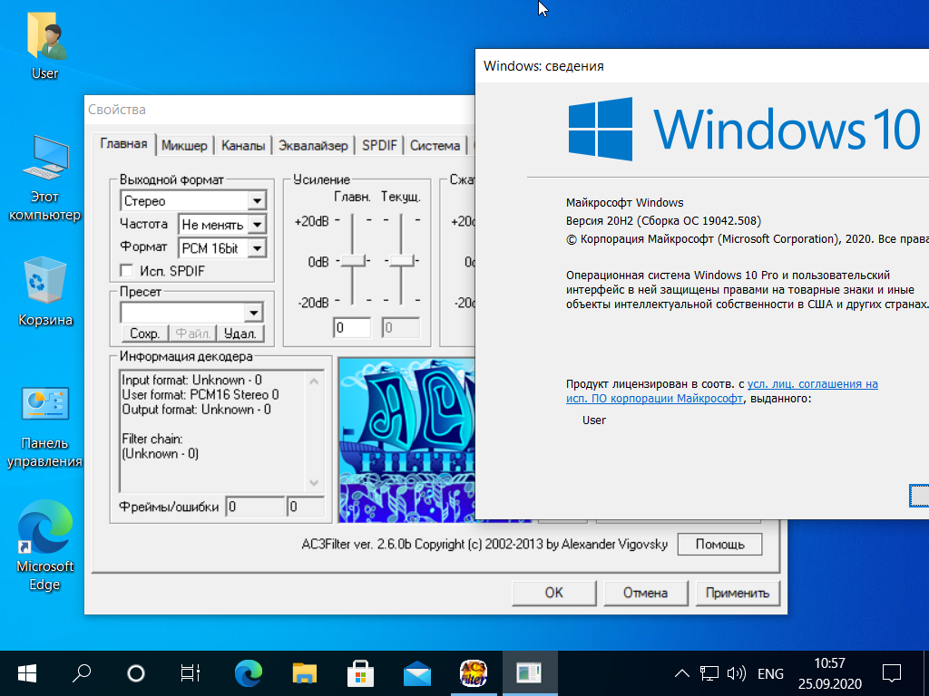The width and height of the screenshot is (929, 696).
Task: Expand the Формат PCM 16bit dropdown
Action: click(x=257, y=248)
